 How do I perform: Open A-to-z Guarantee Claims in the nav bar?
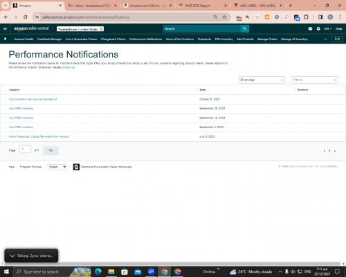[81, 39]
